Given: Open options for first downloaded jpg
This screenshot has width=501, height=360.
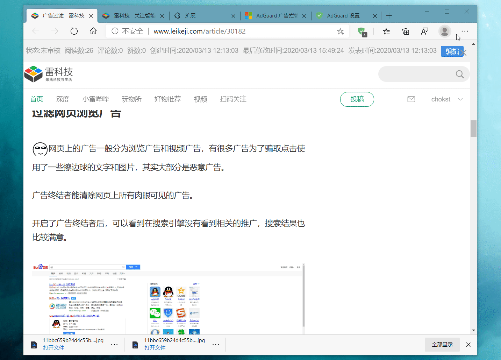Looking at the screenshot, I should [114, 345].
